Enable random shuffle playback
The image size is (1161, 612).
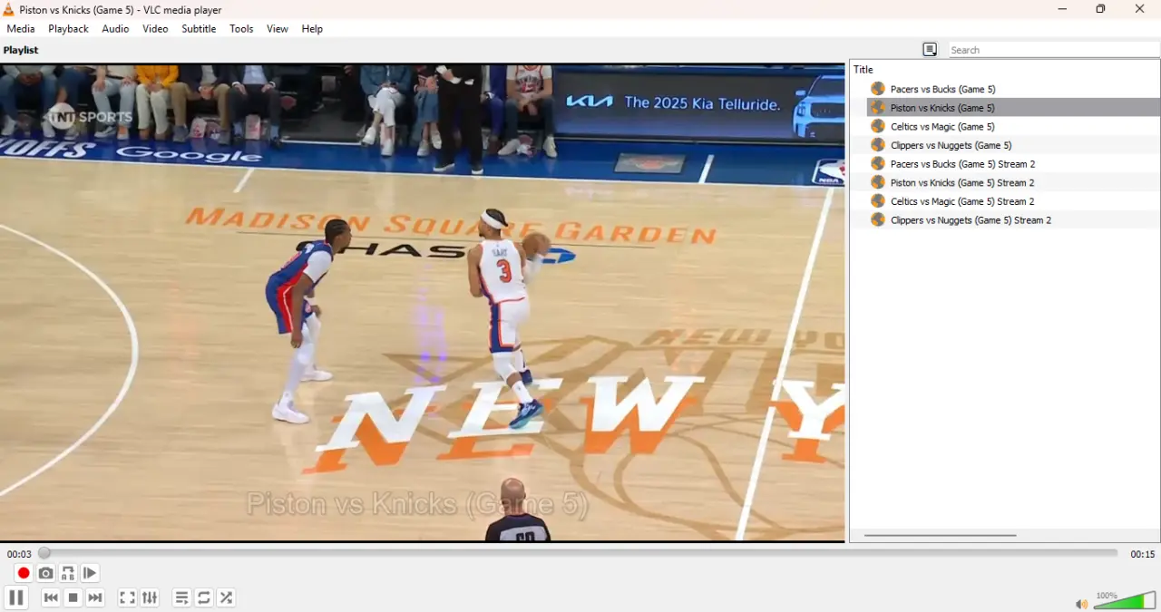pos(227,597)
